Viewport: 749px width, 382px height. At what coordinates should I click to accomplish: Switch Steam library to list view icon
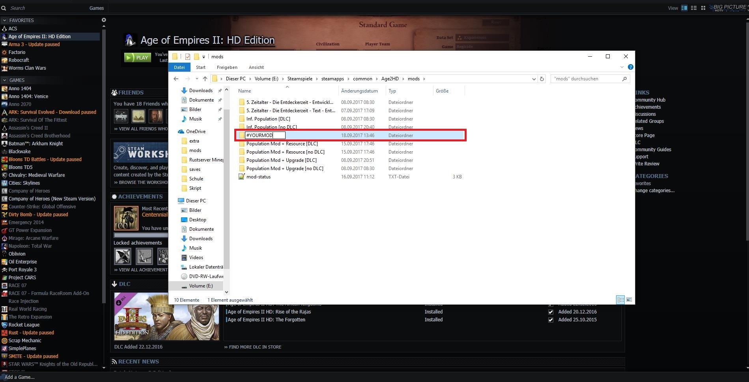pyautogui.click(x=694, y=8)
